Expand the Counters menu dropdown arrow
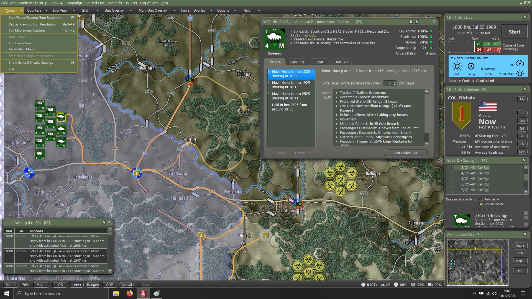Image resolution: width=532 pixels, height=299 pixels. [x=47, y=11]
